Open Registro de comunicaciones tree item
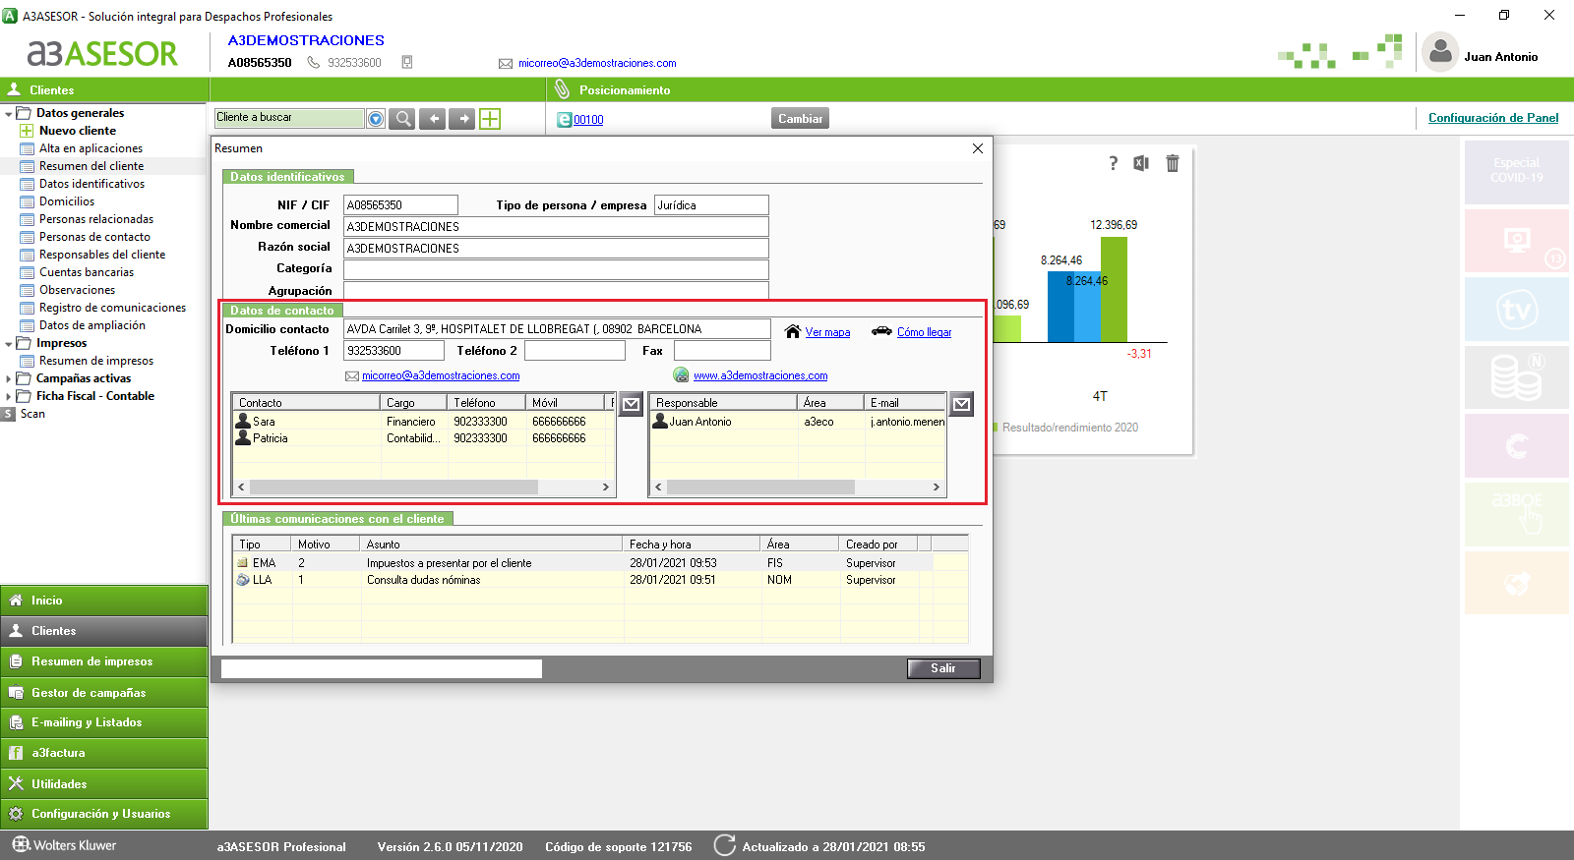1574x860 pixels. tap(112, 308)
